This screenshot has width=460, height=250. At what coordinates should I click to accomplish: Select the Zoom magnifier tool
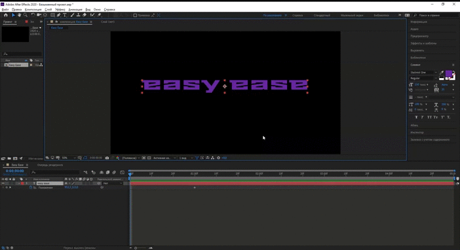point(26,15)
